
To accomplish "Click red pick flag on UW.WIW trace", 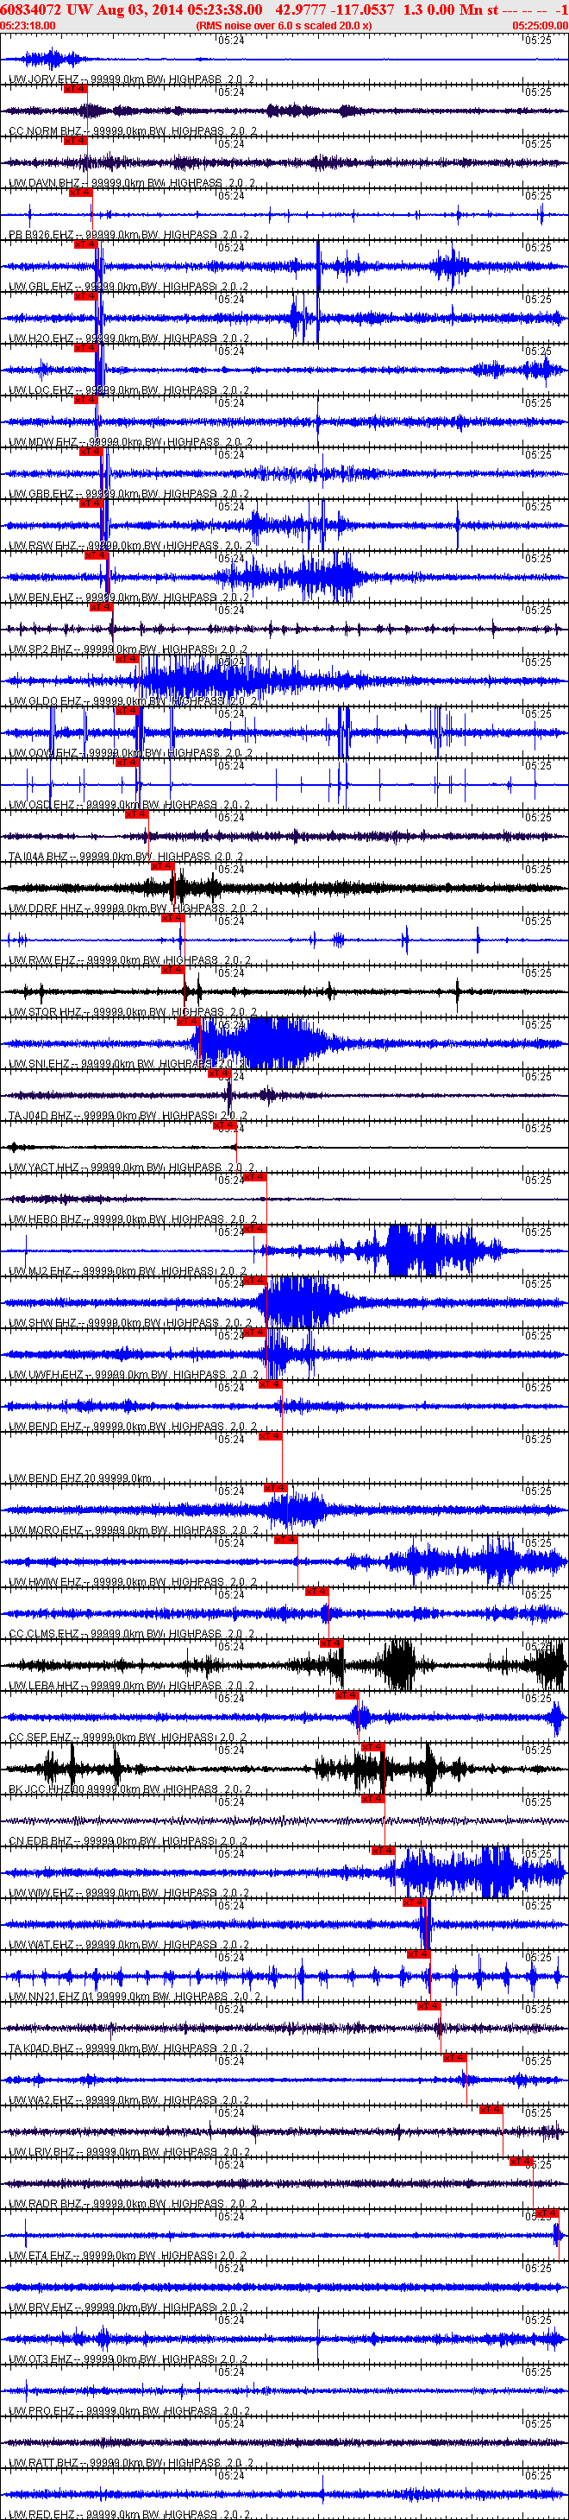I will click(383, 1851).
